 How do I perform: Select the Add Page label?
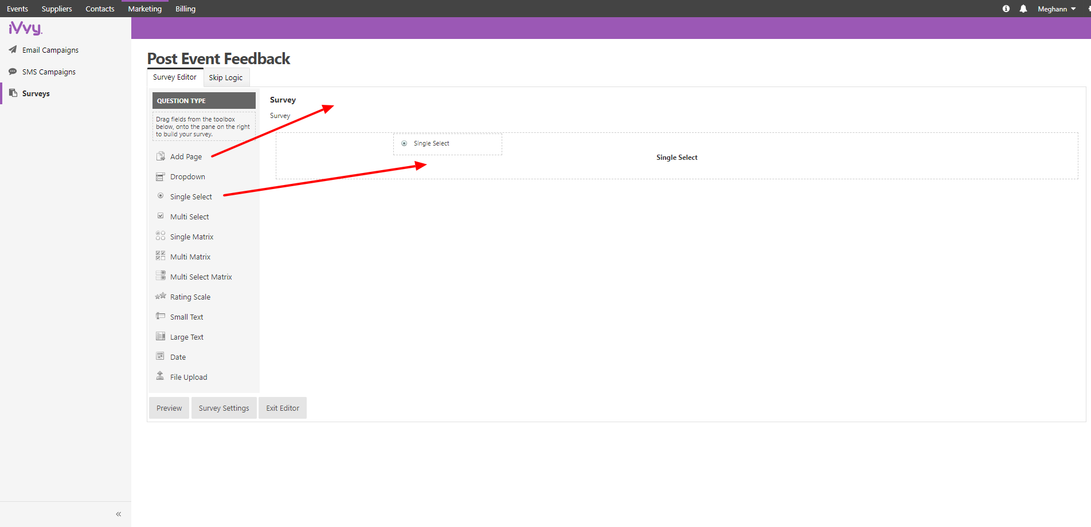click(186, 156)
